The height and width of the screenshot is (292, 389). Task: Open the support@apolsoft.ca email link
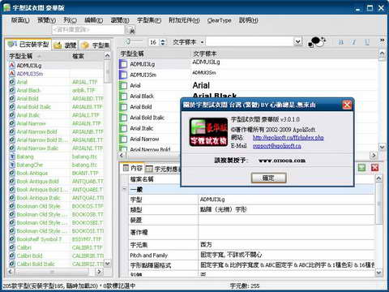pos(277,146)
